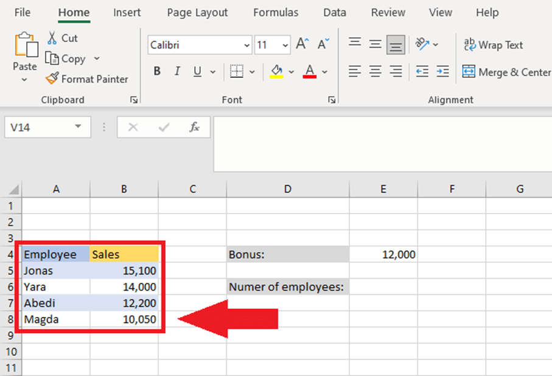The width and height of the screenshot is (552, 376).
Task: Click the Paste clipboard icon
Action: coord(26,44)
